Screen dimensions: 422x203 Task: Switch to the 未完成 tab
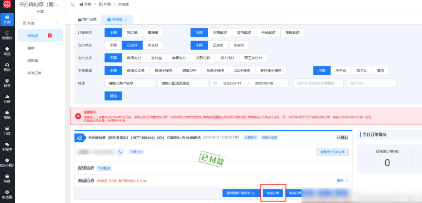pyautogui.click(x=117, y=19)
